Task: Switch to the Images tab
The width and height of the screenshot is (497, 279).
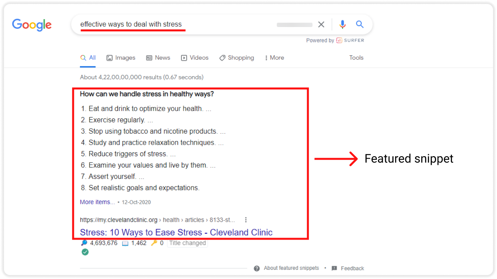Action: (121, 58)
